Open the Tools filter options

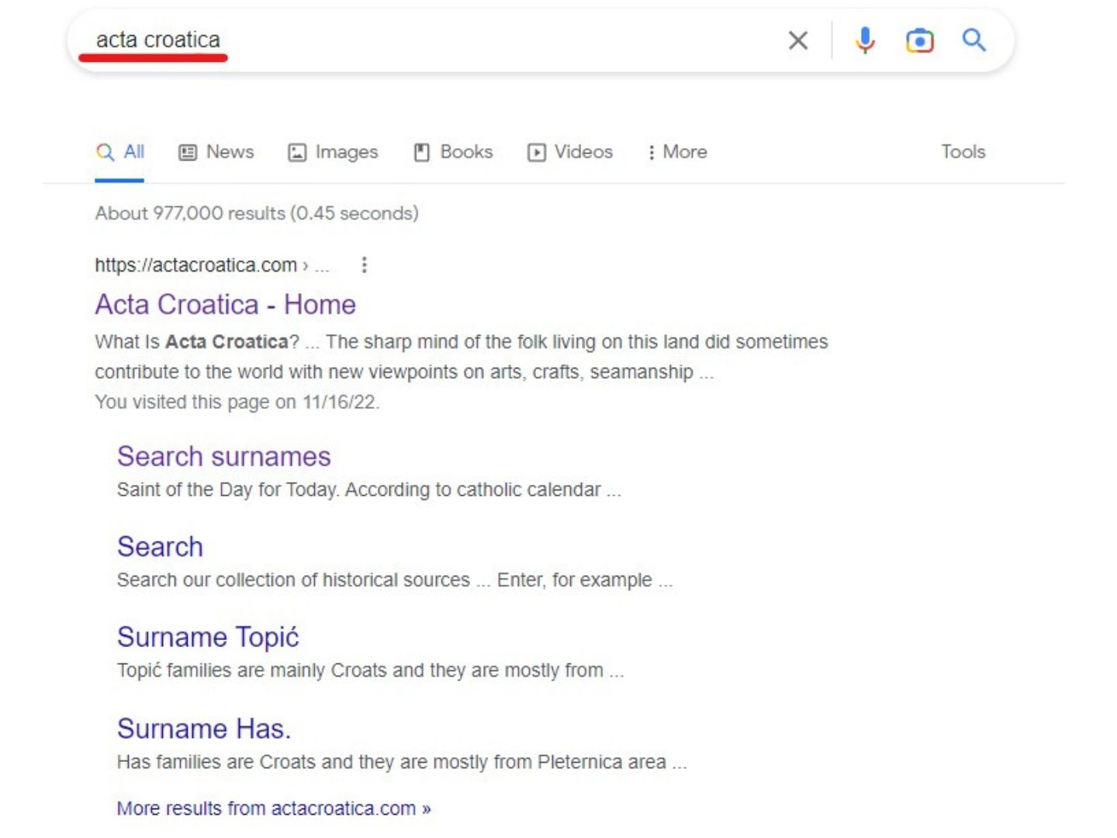(963, 152)
